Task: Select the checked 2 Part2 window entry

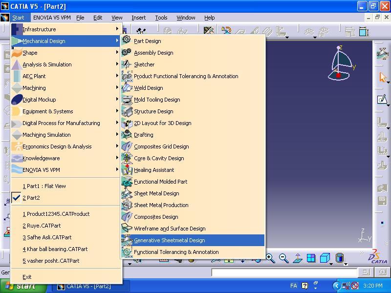Action: 31,198
